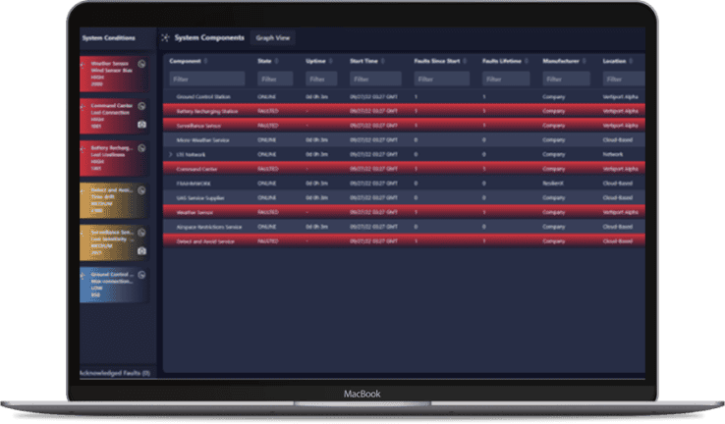Select the Command Center faulted row
Screen dimensions: 725x424
coord(404,169)
